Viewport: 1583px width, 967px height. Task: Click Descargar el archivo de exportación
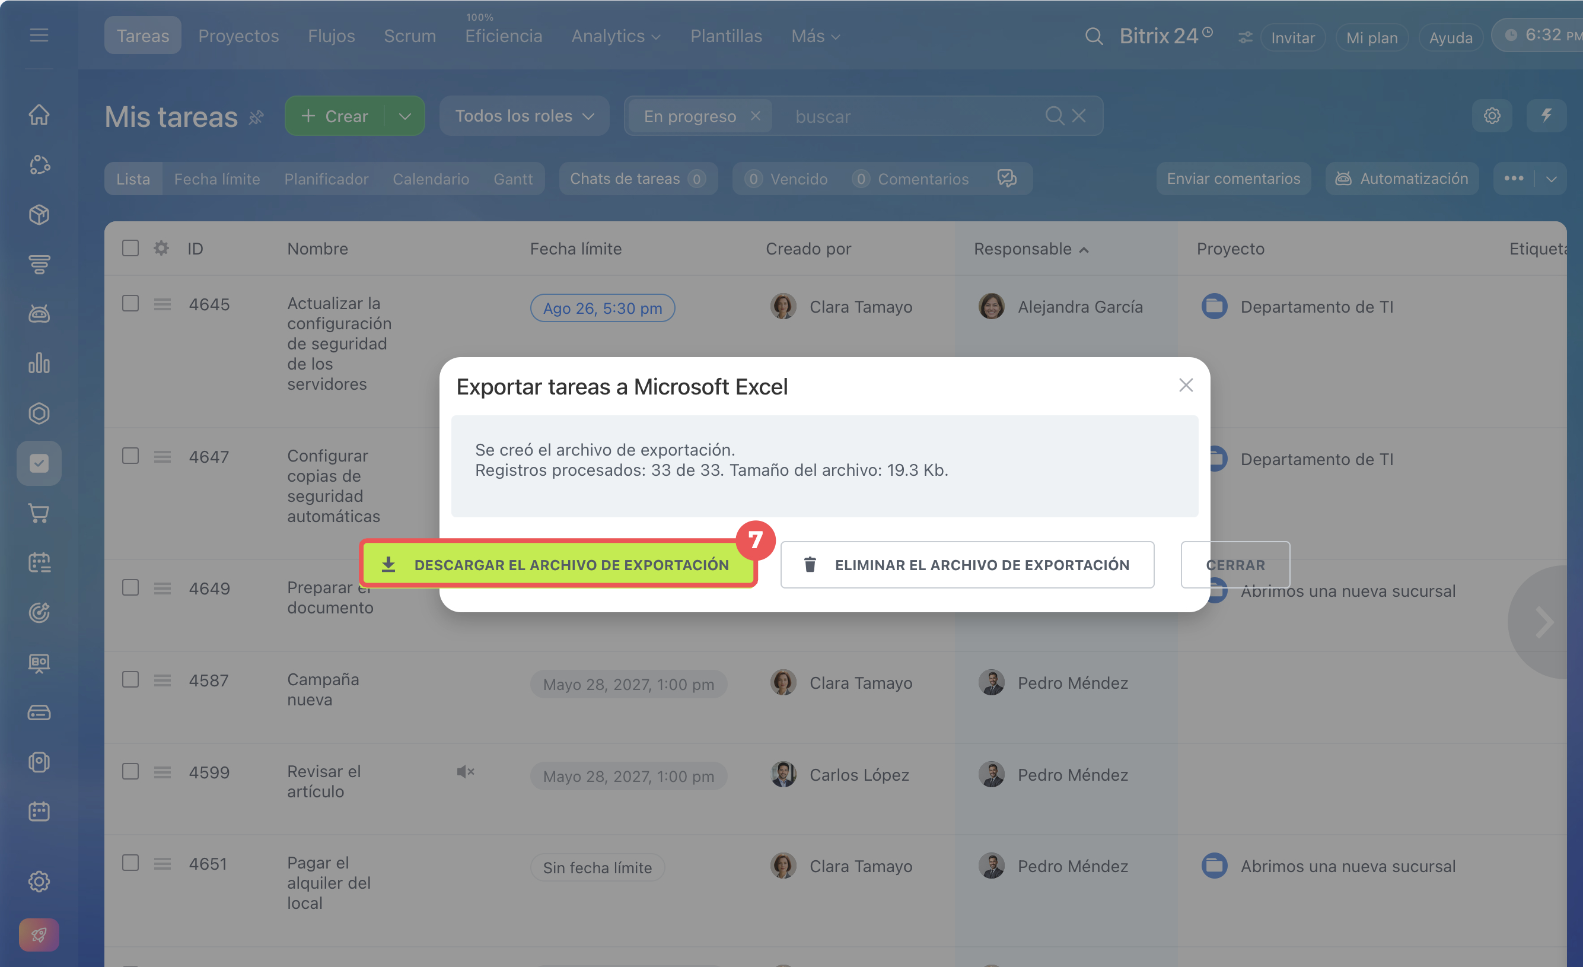(558, 564)
